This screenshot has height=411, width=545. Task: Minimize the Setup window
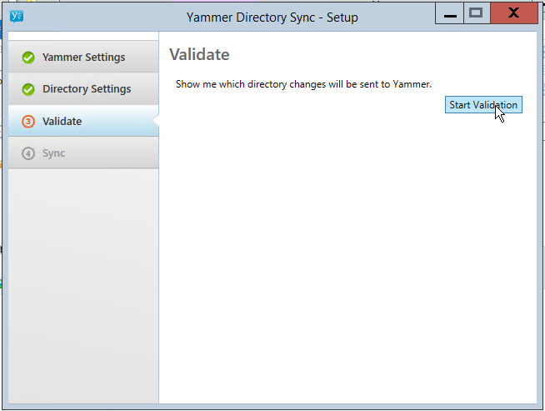click(449, 14)
